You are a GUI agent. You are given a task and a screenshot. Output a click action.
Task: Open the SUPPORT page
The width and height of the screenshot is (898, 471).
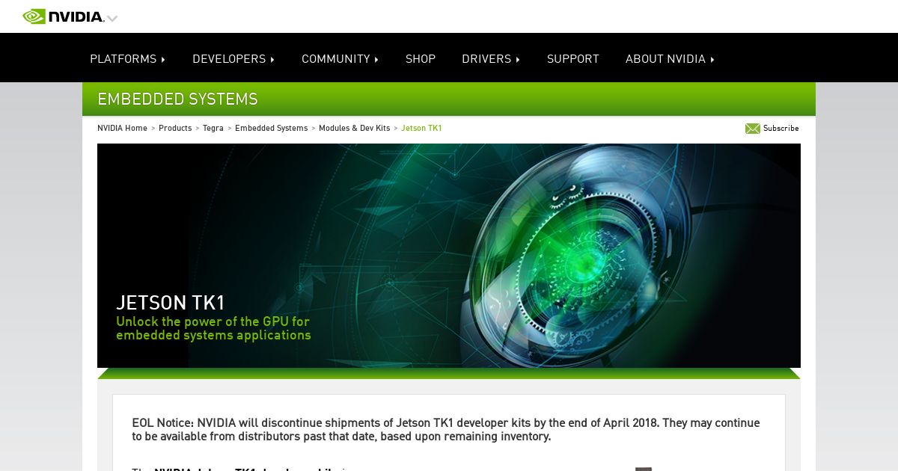[573, 59]
